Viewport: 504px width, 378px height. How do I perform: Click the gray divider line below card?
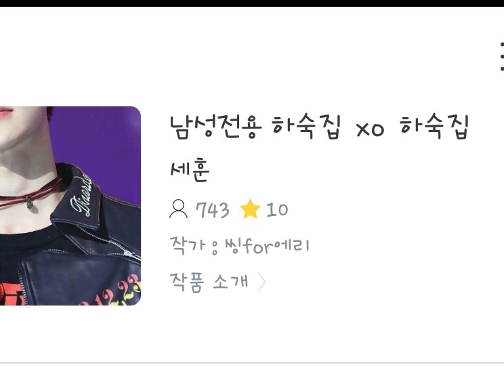pos(252,363)
